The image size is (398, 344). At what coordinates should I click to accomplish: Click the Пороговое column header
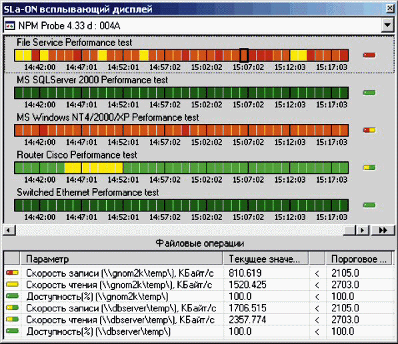point(359,259)
